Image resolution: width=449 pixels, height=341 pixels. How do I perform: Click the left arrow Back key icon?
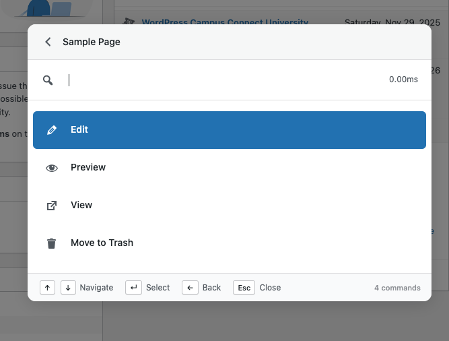(191, 288)
